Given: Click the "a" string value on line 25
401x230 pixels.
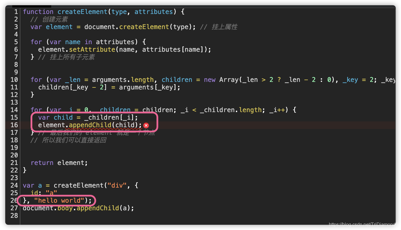Looking at the screenshot, I should pyautogui.click(x=52, y=193).
